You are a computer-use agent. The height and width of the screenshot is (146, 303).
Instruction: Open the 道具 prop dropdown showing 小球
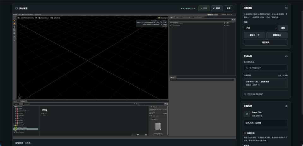click(260, 28)
